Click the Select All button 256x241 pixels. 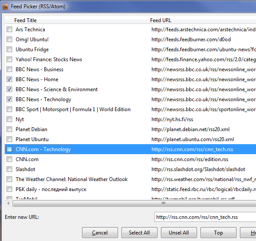point(139,232)
